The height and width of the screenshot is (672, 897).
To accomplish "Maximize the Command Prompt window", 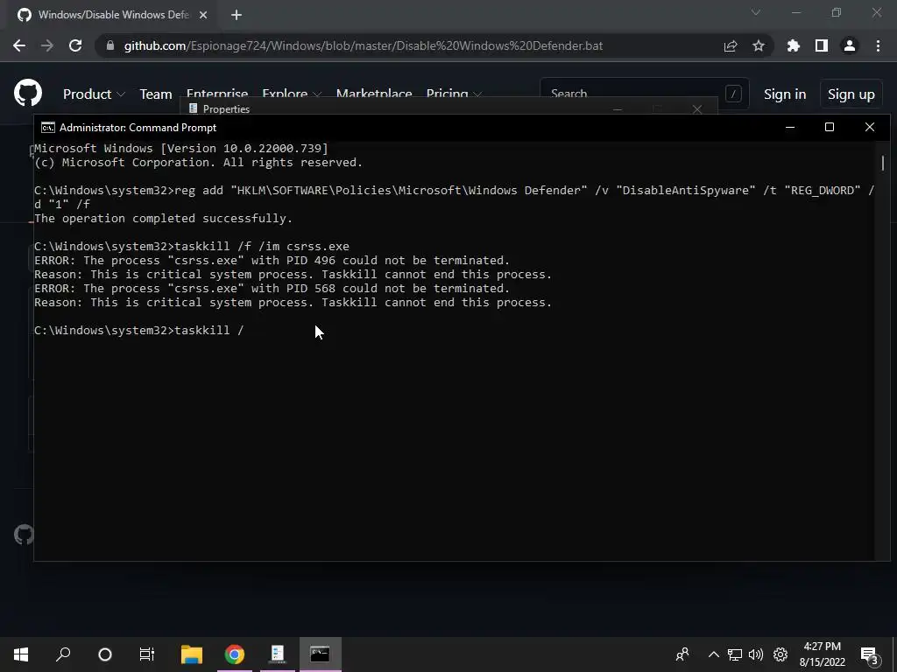I will point(830,128).
